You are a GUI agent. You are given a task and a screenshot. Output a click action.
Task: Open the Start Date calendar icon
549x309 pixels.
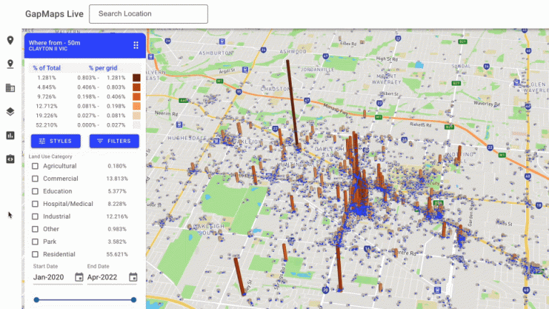tap(79, 278)
